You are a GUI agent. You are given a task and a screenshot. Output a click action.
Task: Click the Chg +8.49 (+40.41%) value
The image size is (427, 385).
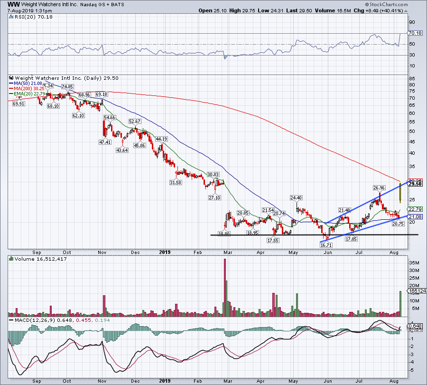click(378, 10)
